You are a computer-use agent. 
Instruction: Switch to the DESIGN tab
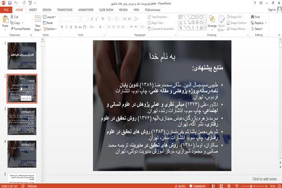[47, 10]
